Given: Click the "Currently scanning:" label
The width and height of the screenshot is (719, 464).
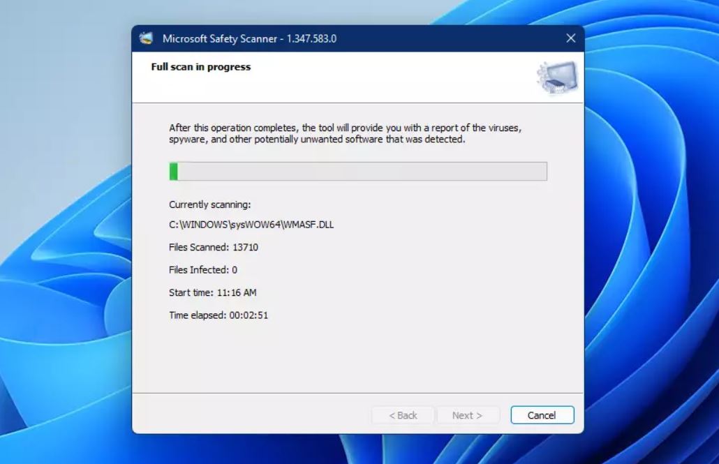Looking at the screenshot, I should (209, 204).
